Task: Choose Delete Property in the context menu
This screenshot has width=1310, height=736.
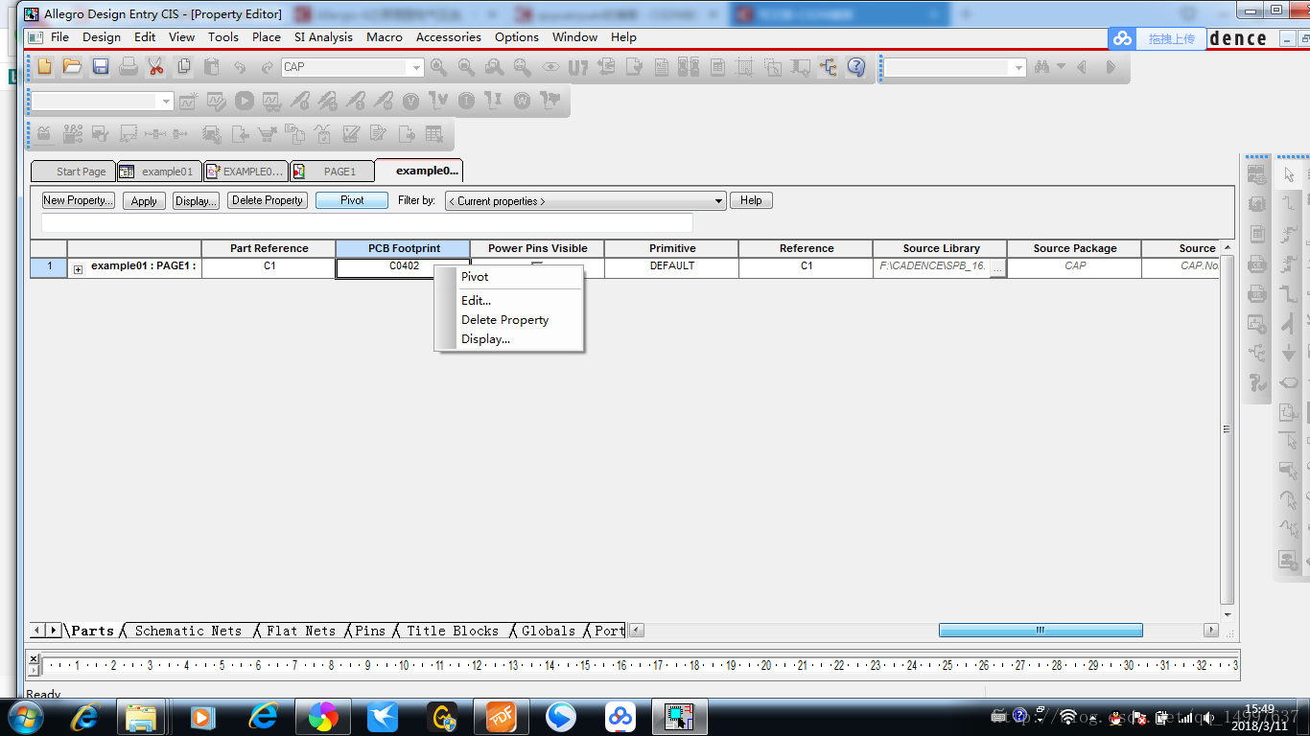Action: pyautogui.click(x=504, y=320)
